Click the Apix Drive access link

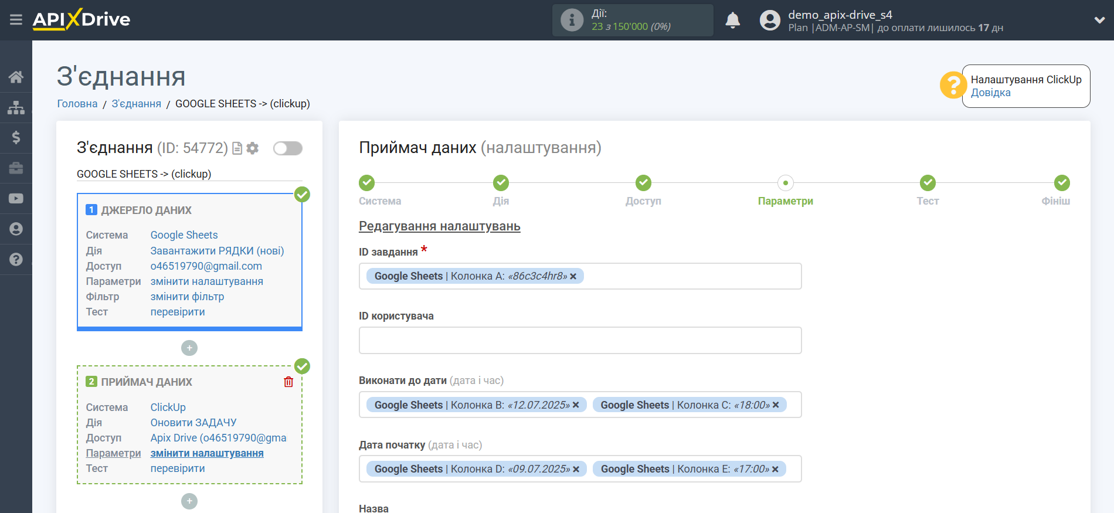point(219,438)
